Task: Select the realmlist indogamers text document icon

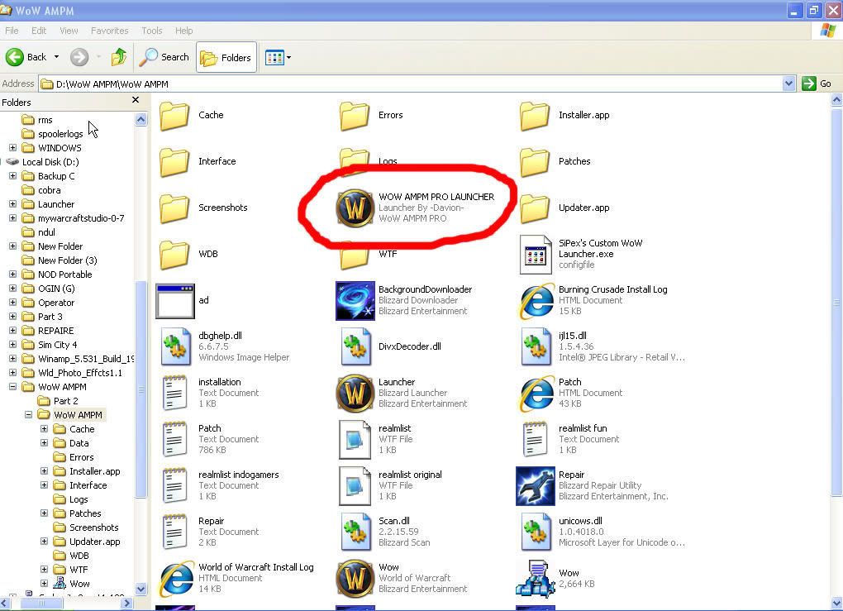Action: point(174,485)
